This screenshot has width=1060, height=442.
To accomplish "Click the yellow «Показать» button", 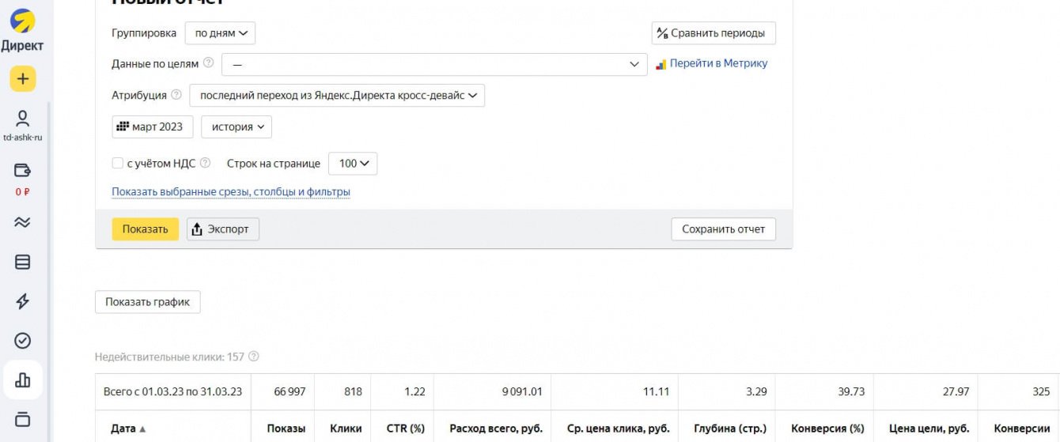I will tap(145, 229).
